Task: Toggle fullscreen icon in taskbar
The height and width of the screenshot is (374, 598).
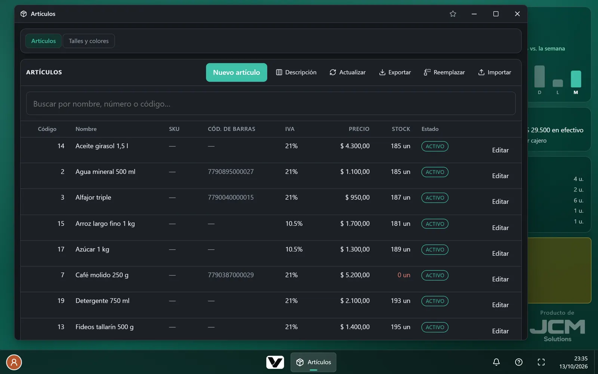Action: [541, 362]
